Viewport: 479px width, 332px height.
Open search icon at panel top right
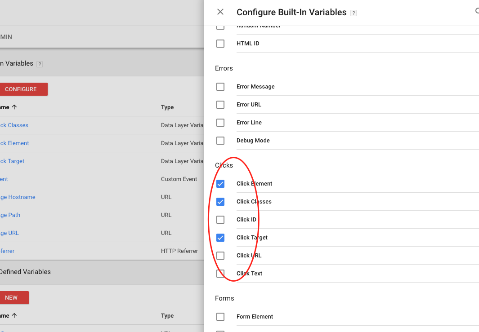477,11
